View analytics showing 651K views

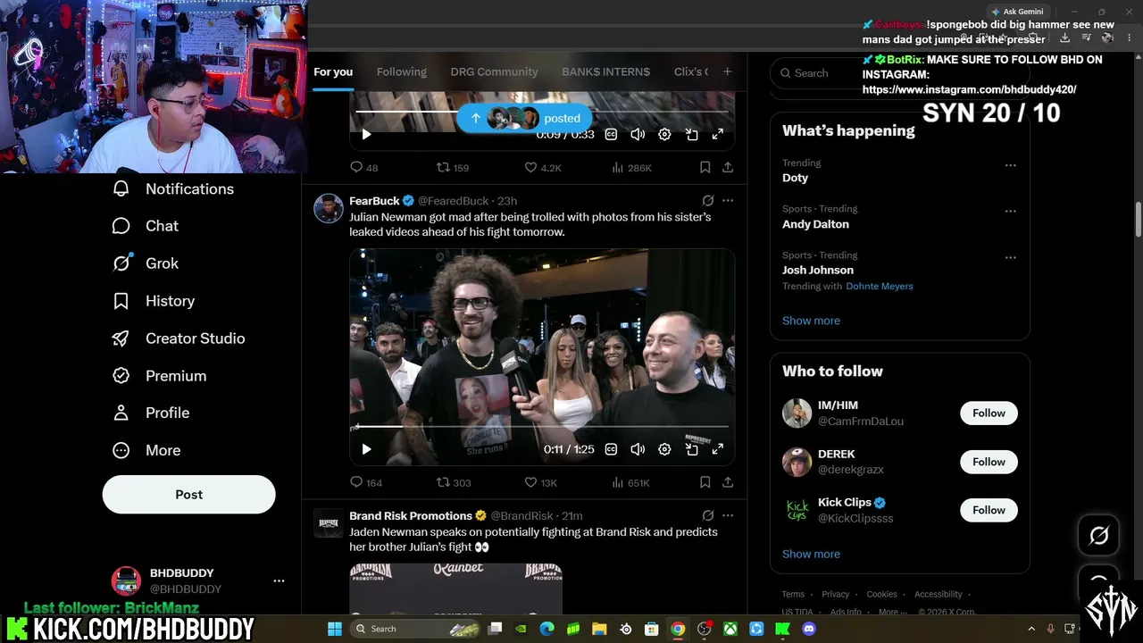click(x=630, y=482)
